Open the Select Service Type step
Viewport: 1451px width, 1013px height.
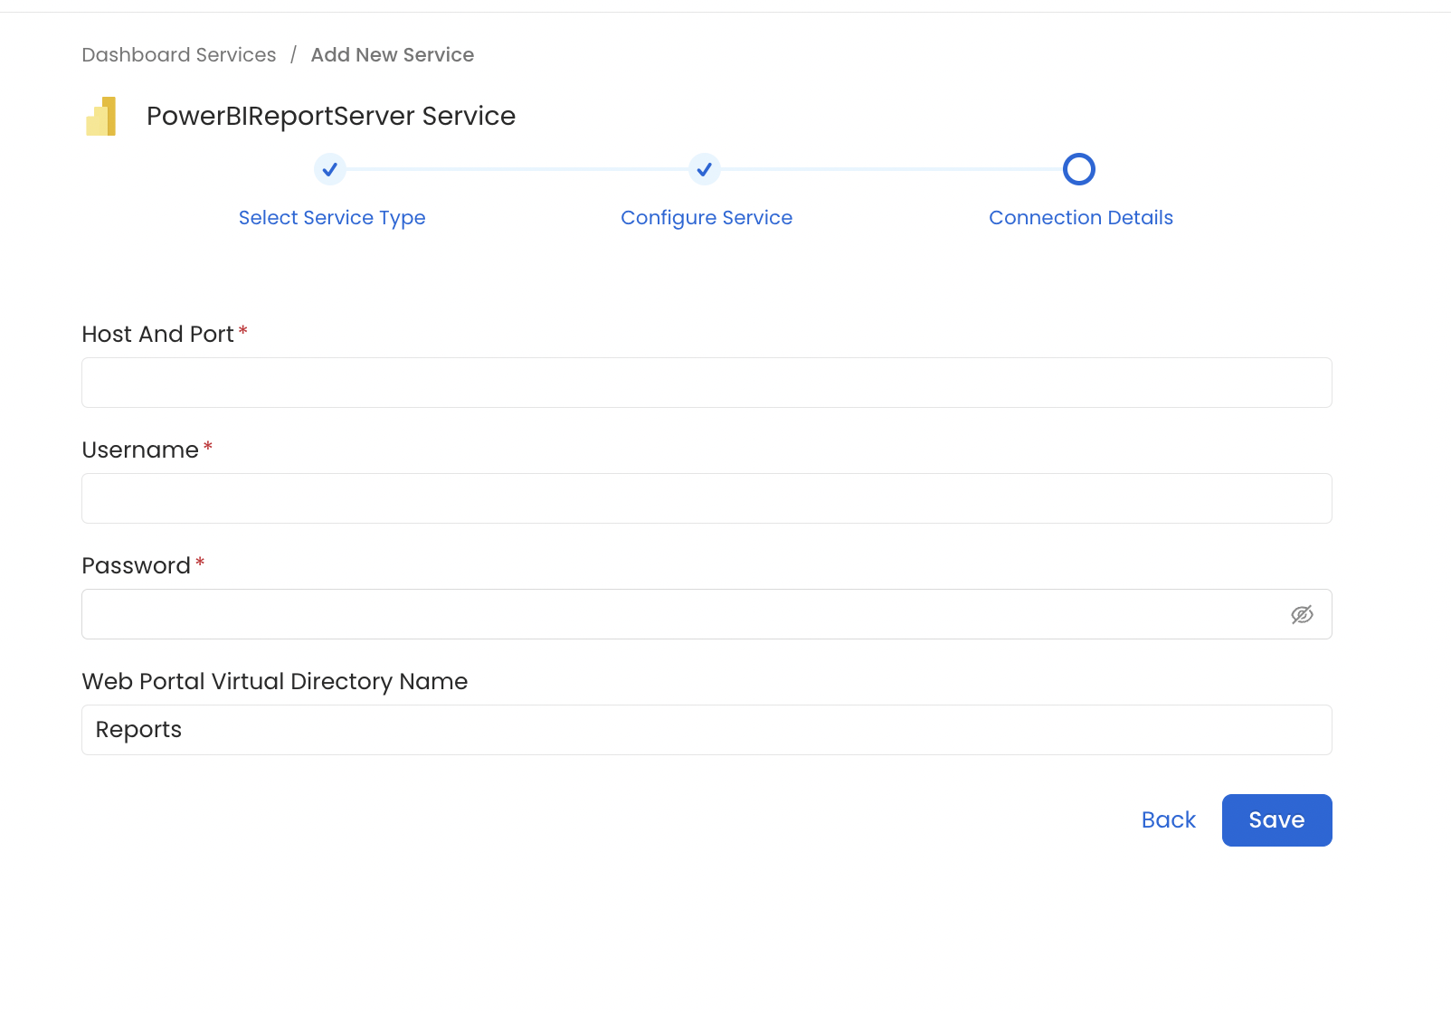pyautogui.click(x=332, y=217)
